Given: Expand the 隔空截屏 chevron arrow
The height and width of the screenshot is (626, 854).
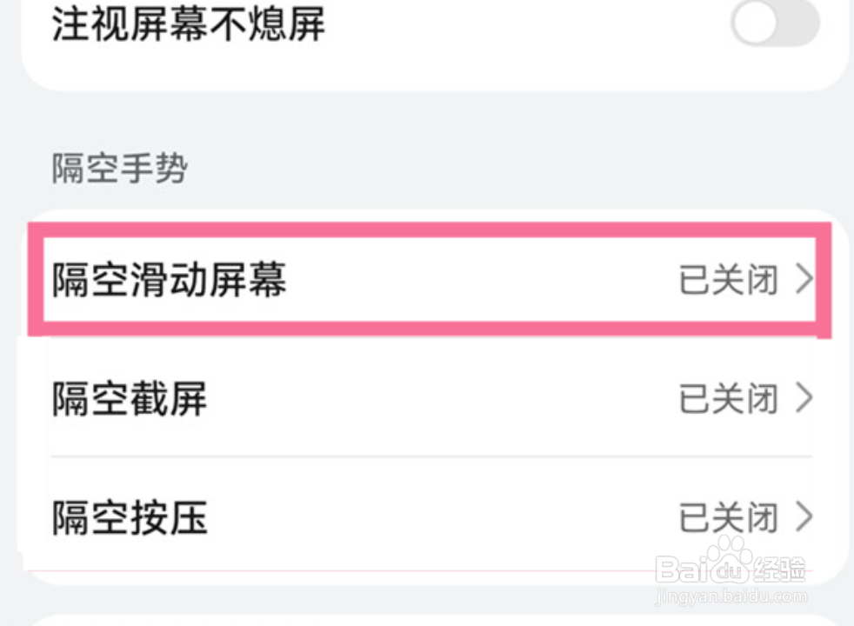Looking at the screenshot, I should click(804, 399).
